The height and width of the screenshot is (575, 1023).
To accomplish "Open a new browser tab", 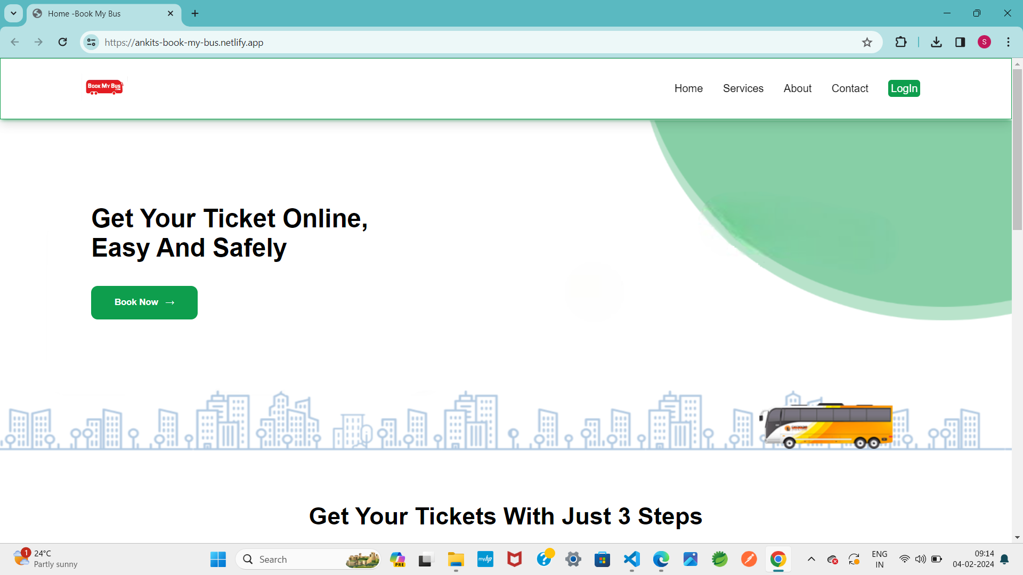I will [x=195, y=13].
